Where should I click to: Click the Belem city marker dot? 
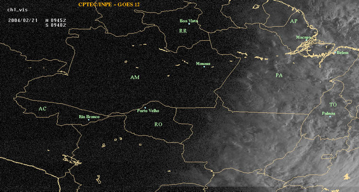[335, 53]
